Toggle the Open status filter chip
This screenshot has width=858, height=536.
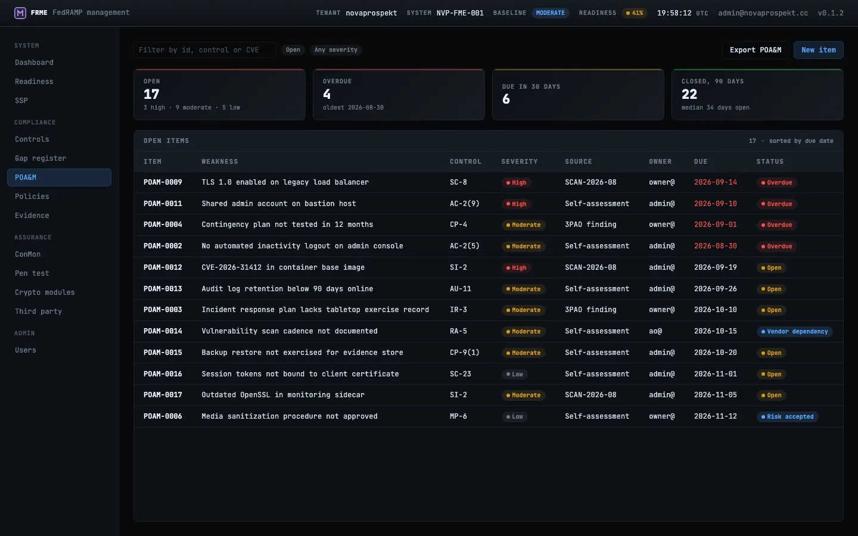[293, 50]
